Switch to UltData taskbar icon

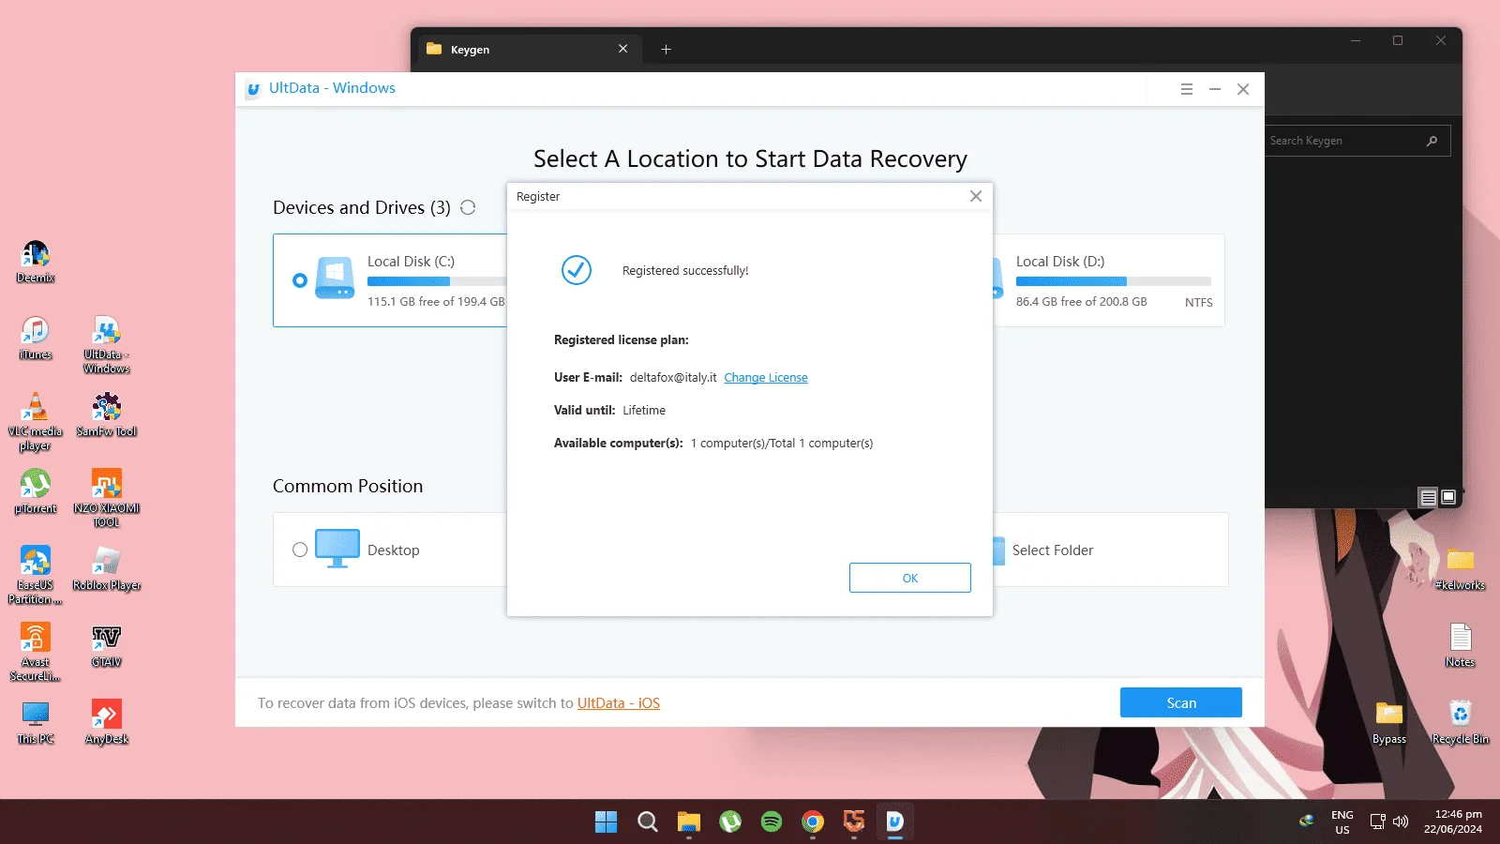tap(894, 821)
